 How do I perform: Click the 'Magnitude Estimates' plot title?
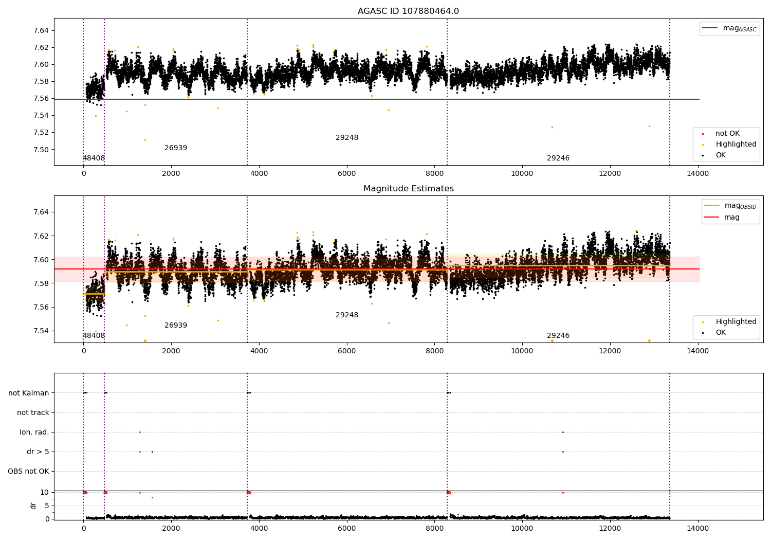(x=408, y=189)
